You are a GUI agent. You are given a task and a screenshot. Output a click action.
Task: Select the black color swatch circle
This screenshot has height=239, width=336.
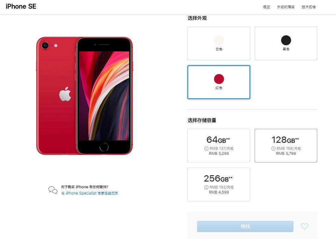click(x=286, y=40)
